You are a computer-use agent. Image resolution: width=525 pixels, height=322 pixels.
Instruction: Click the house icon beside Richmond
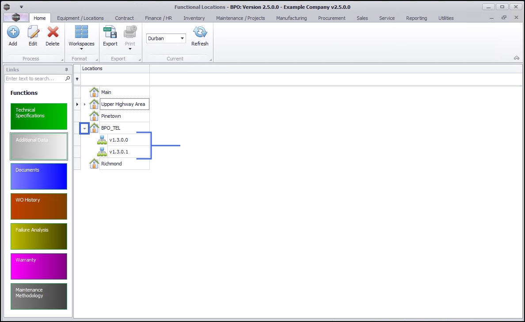[94, 163]
